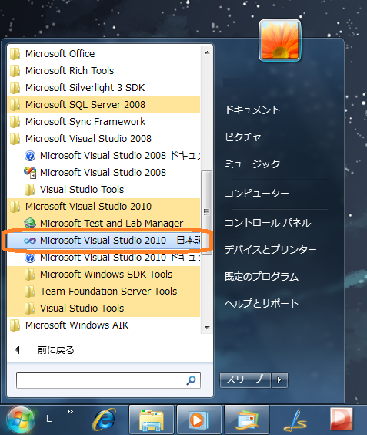The width and height of the screenshot is (367, 435).
Task: Open 既定のプログラム
Action: [x=262, y=277]
